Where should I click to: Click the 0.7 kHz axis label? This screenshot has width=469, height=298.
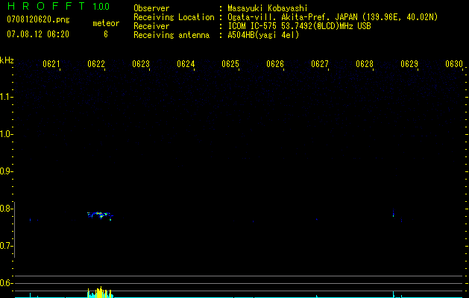5,246
